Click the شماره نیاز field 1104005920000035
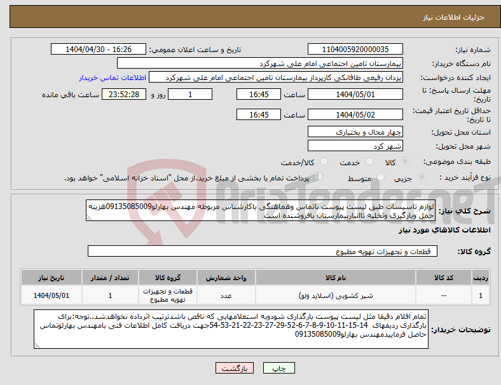Image resolution: width=501 pixels, height=385 pixels. pyautogui.click(x=355, y=49)
